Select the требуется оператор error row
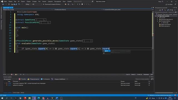Viewport: 178px width, 100px height. click(78, 85)
